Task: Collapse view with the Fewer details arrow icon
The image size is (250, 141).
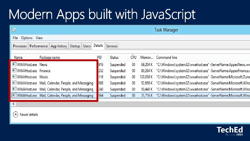Action: pos(16,114)
